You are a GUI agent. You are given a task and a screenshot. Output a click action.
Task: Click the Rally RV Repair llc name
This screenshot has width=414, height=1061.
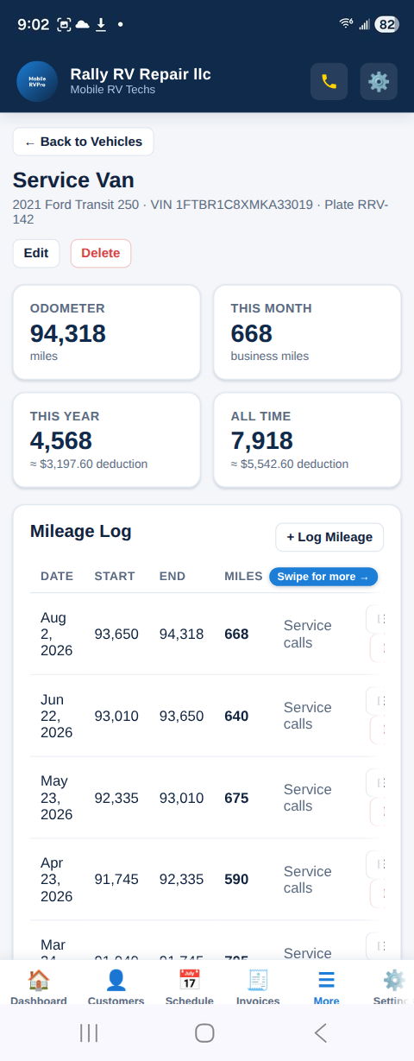[141, 74]
